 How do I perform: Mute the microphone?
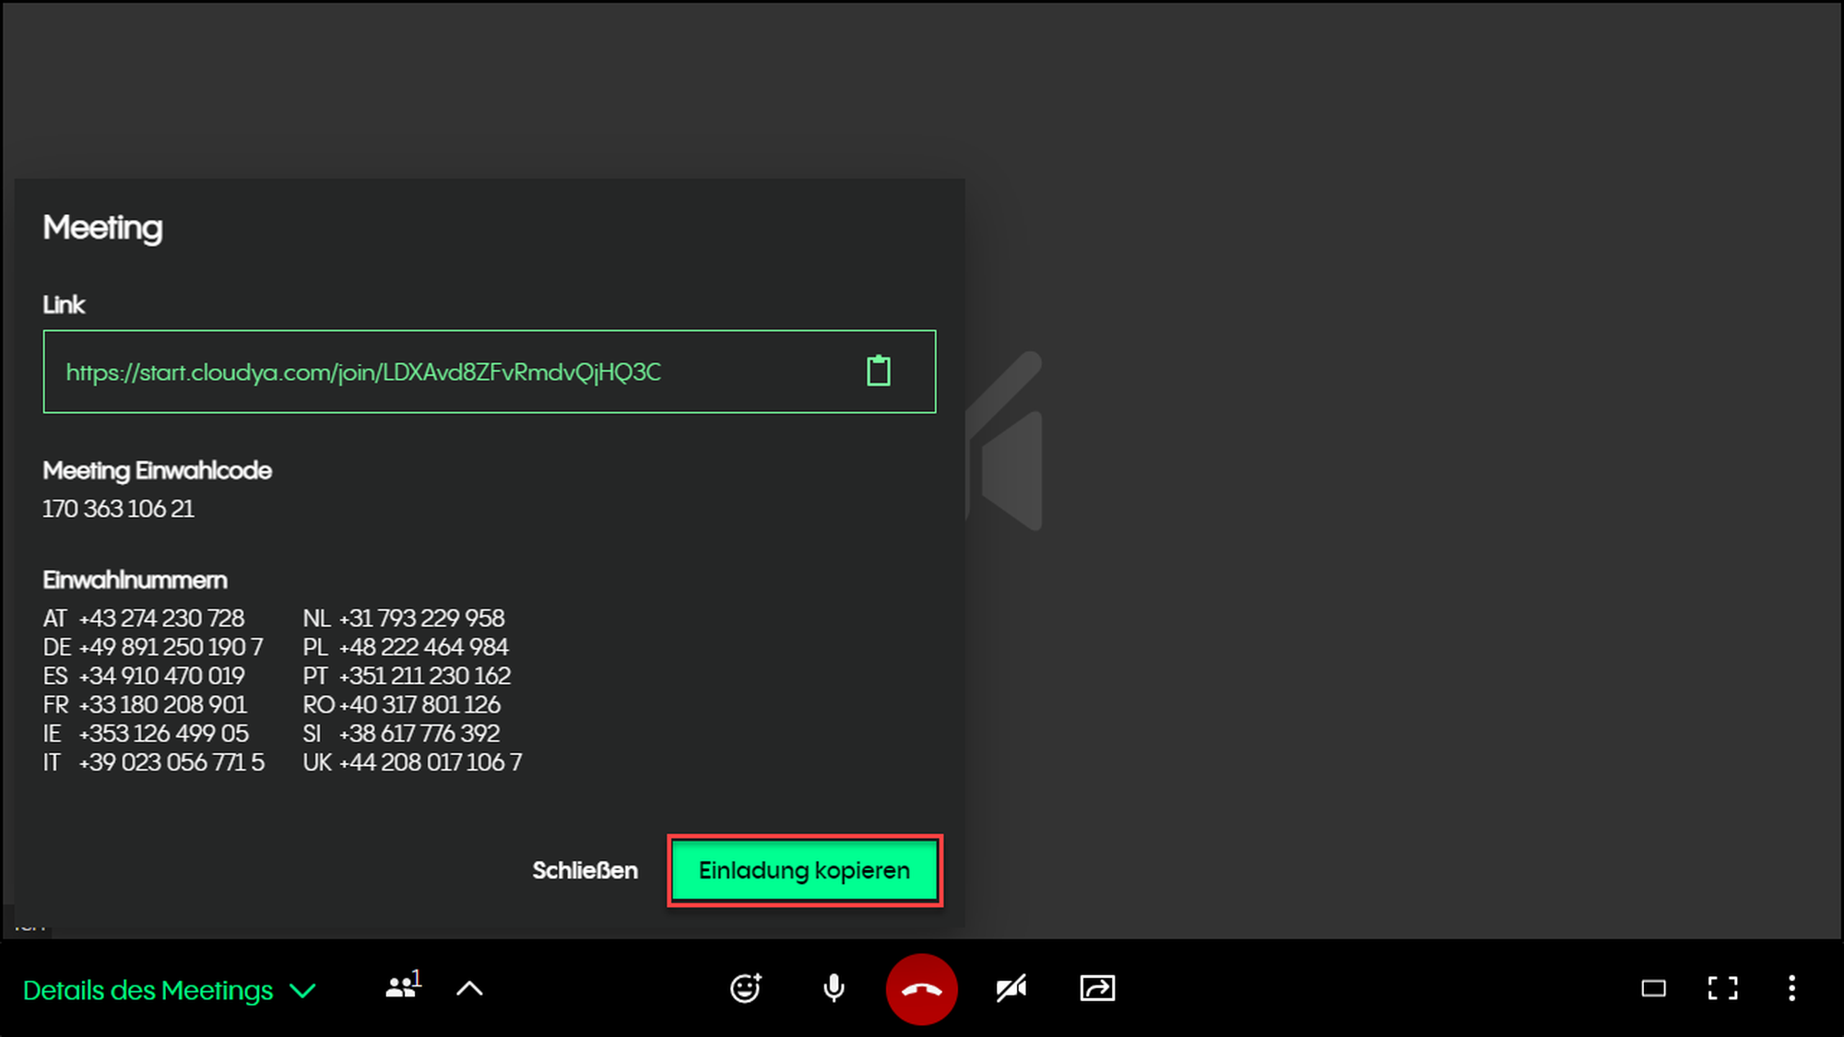(x=833, y=988)
